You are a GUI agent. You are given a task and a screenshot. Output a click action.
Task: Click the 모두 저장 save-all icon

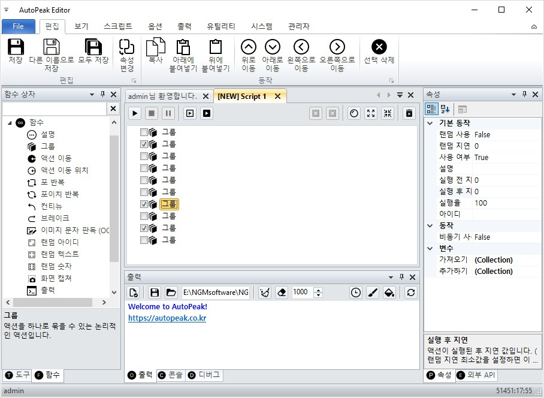coord(93,47)
